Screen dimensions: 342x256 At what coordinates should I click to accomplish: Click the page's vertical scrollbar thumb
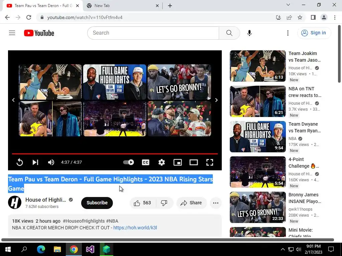[x=339, y=54]
